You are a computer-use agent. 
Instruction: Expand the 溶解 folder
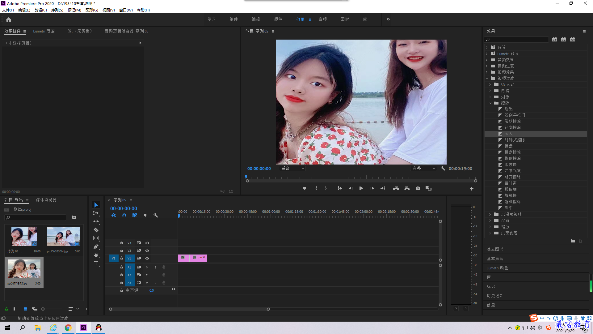[x=490, y=221]
